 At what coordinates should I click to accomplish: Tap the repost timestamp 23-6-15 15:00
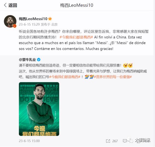(x=29, y=141)
